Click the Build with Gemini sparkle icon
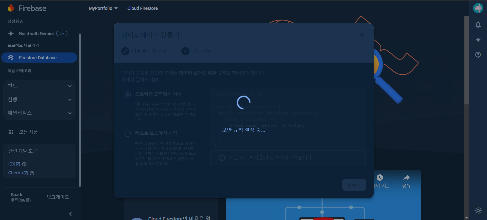 pyautogui.click(x=11, y=33)
